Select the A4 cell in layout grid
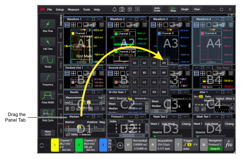241x159 pixels. pyautogui.click(x=164, y=63)
